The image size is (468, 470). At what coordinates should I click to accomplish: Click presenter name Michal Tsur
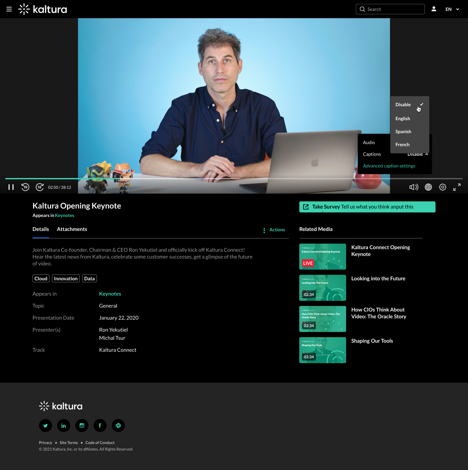point(112,338)
